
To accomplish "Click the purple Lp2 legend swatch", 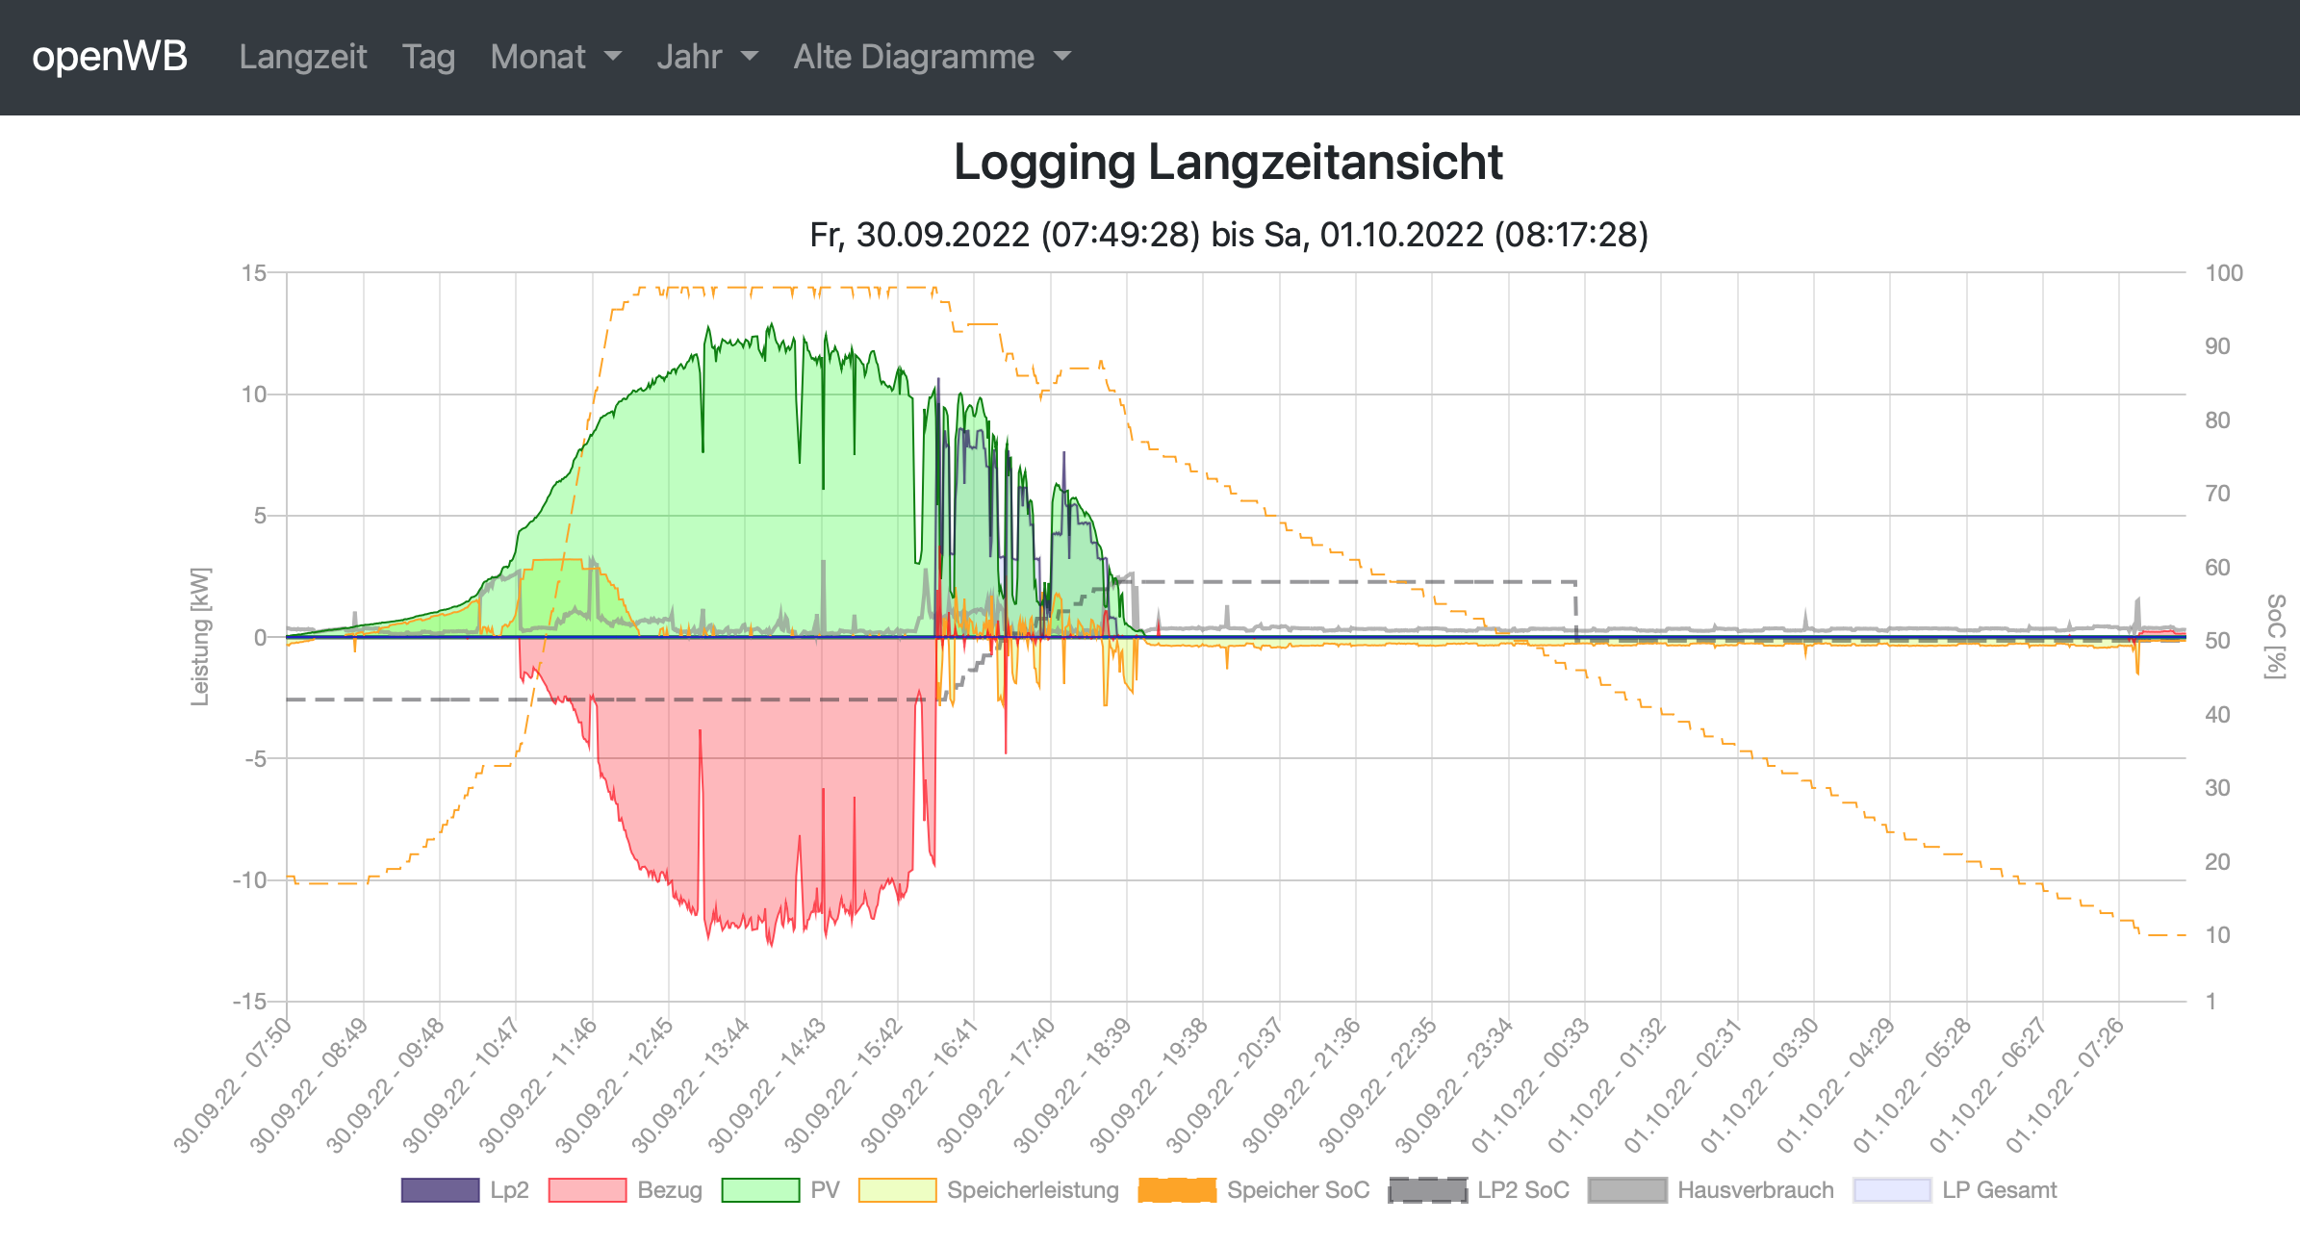I will click(440, 1190).
